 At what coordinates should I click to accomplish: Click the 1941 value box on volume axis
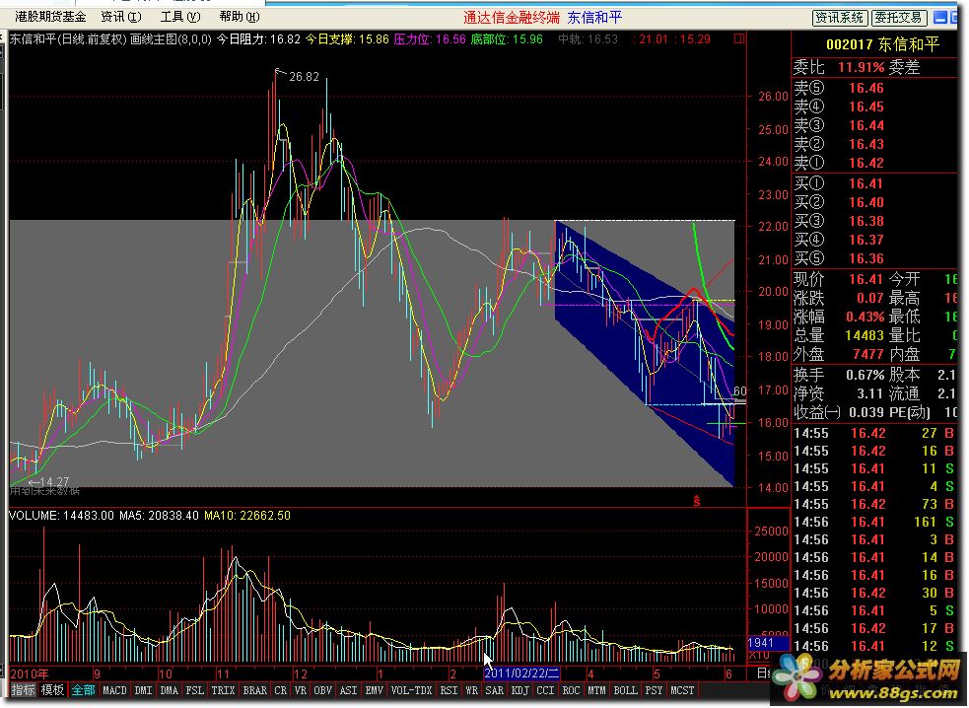pyautogui.click(x=768, y=643)
